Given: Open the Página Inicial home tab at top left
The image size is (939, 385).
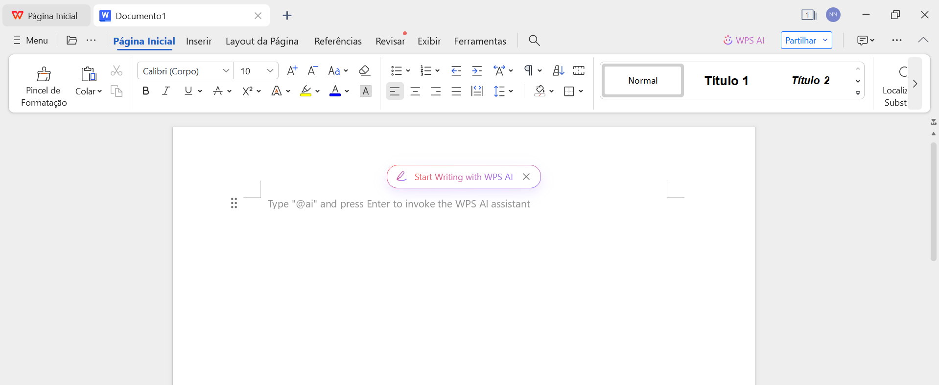Looking at the screenshot, I should pos(46,16).
